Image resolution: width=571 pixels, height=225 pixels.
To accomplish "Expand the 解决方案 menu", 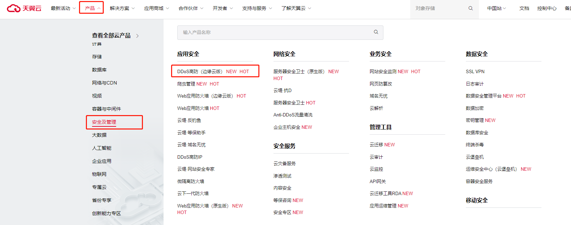I will pyautogui.click(x=122, y=8).
